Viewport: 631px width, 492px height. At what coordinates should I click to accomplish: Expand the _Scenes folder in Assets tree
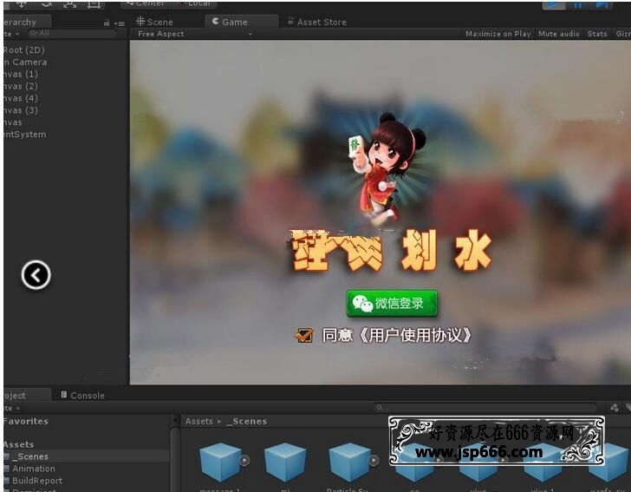(x=8, y=456)
